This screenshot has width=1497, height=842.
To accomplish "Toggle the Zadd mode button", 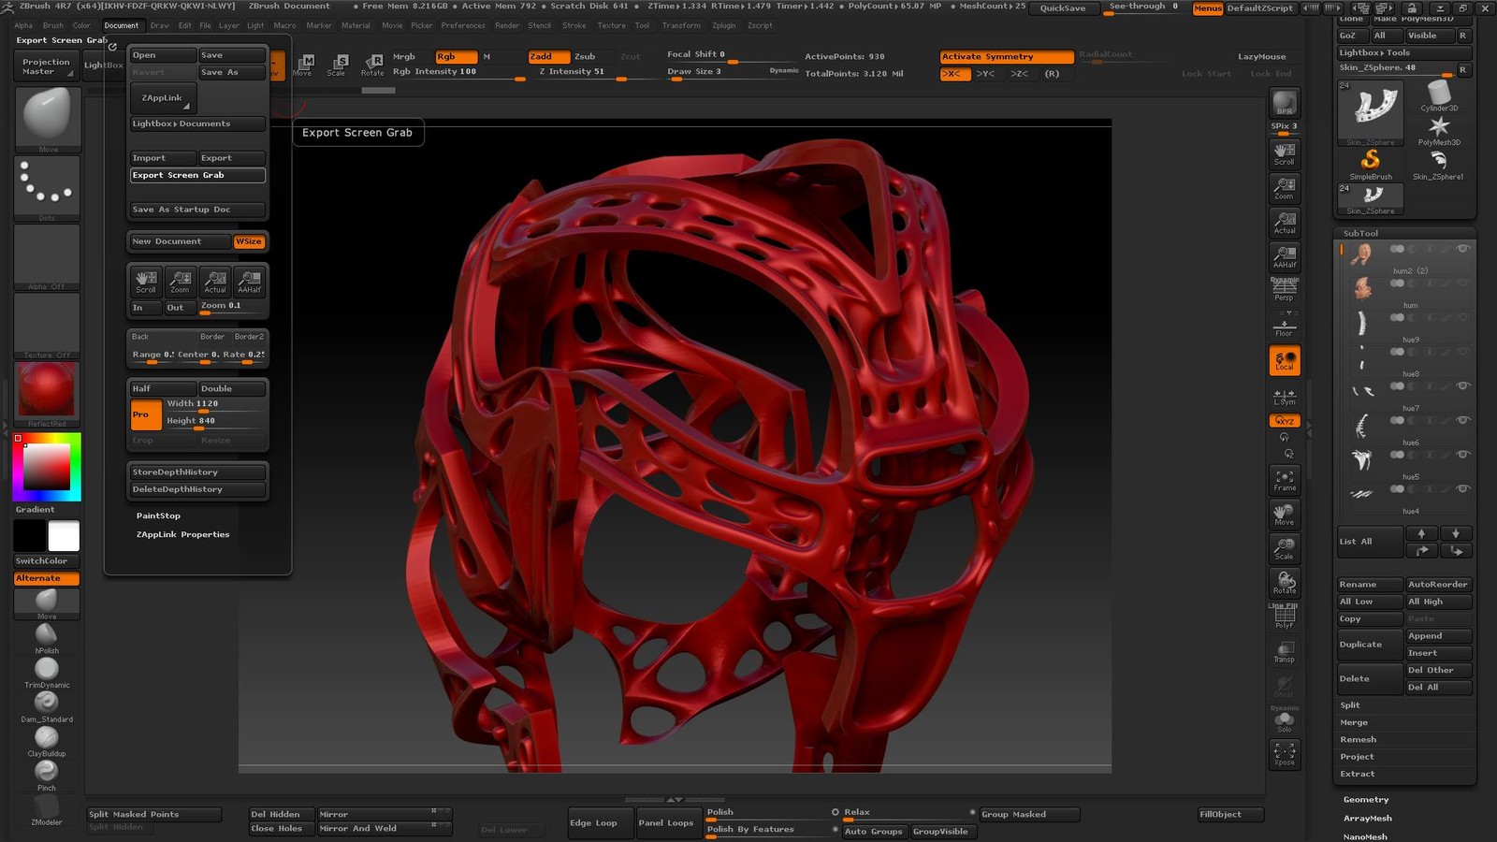I will point(547,56).
